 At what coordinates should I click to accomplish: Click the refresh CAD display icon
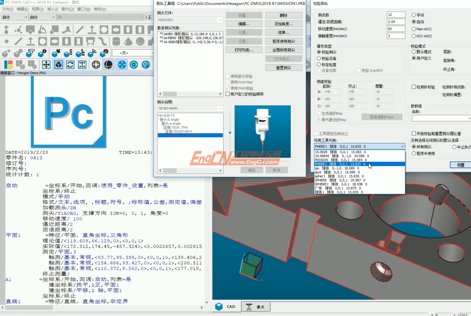point(70,65)
